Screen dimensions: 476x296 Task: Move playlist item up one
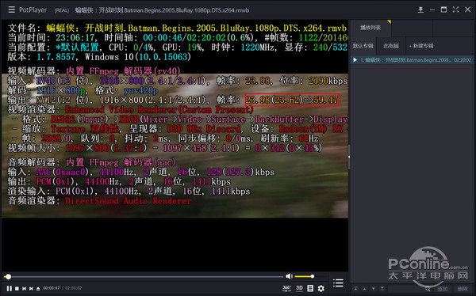(x=365, y=289)
